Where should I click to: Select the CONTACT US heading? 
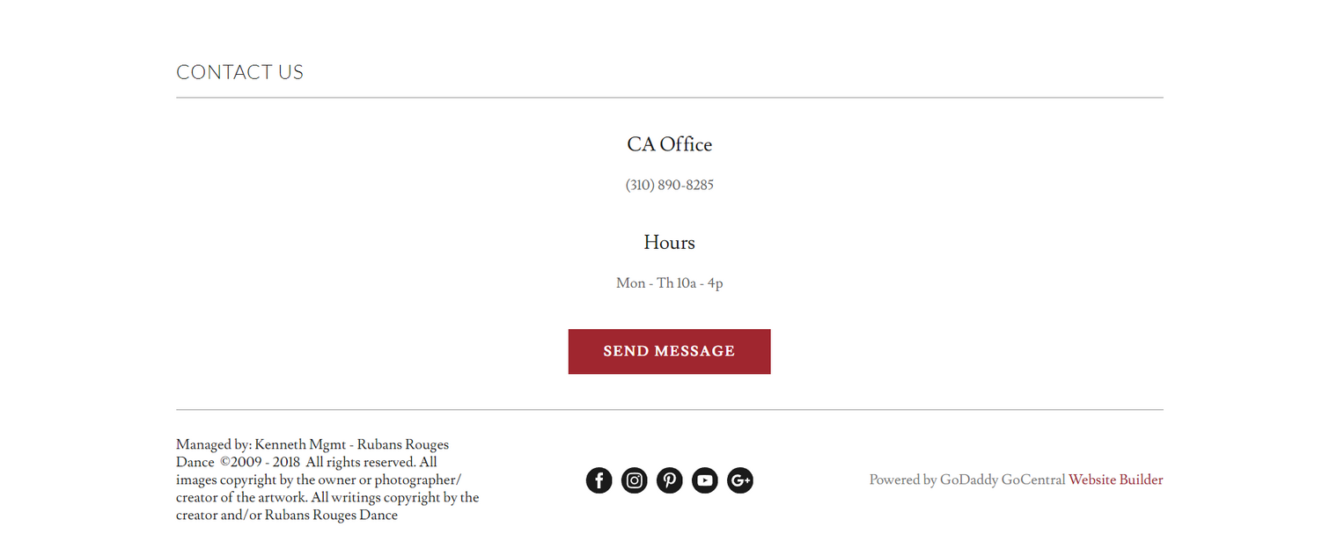tap(239, 72)
